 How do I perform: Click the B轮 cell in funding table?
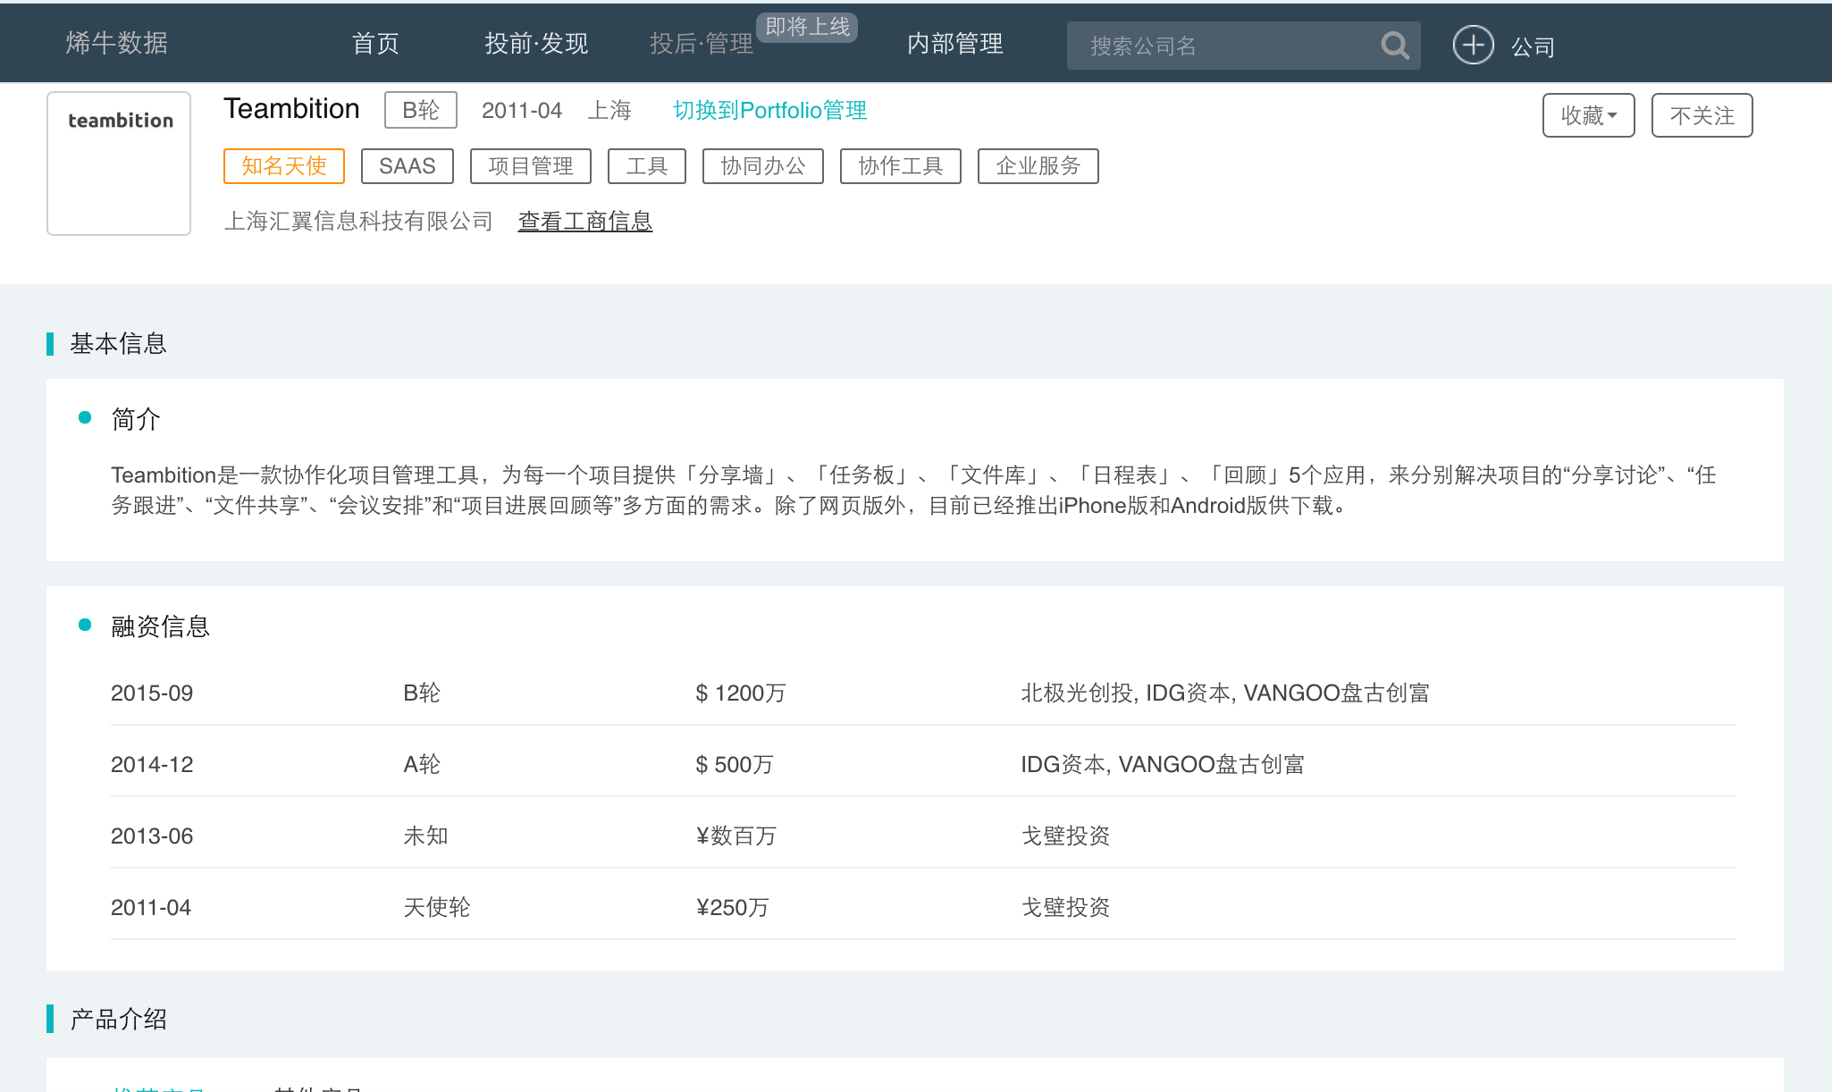422,693
